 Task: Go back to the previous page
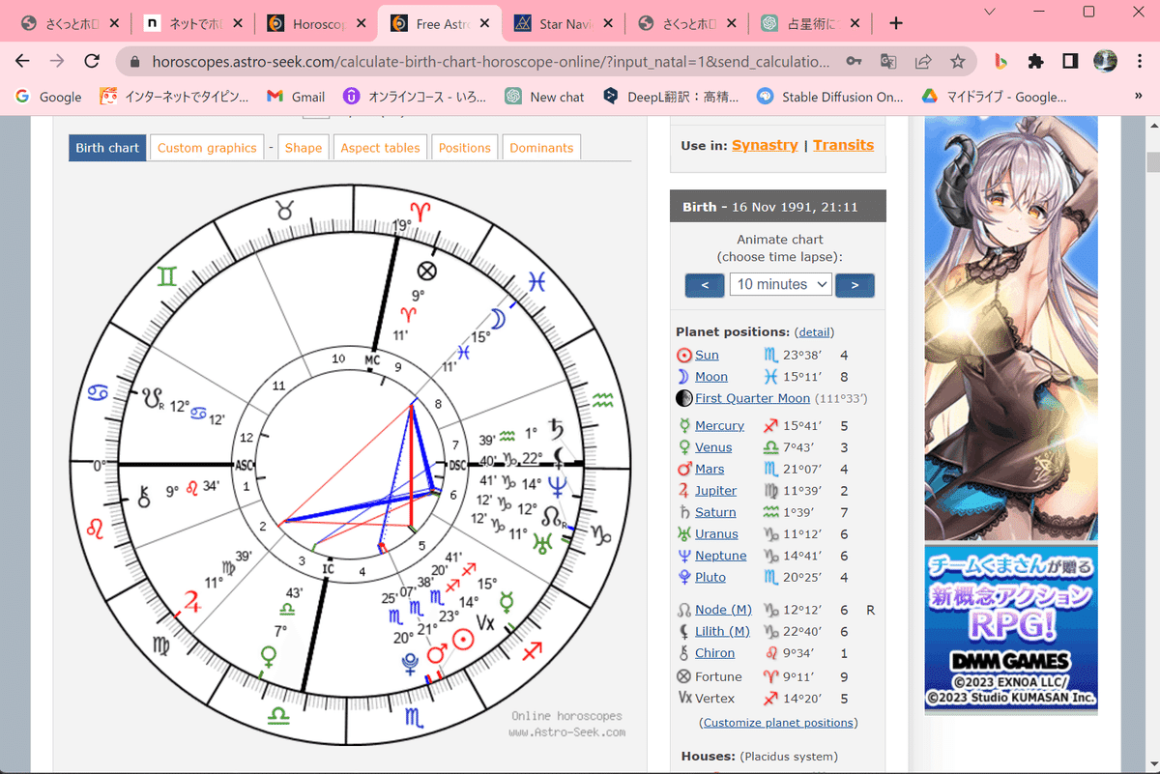point(22,61)
